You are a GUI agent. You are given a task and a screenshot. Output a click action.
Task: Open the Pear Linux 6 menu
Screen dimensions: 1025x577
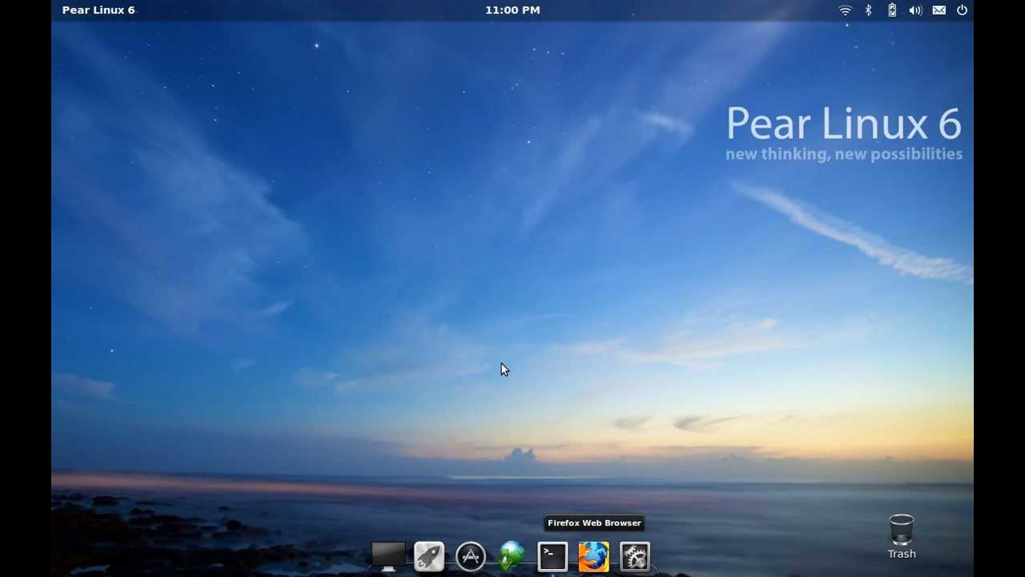[x=98, y=10]
